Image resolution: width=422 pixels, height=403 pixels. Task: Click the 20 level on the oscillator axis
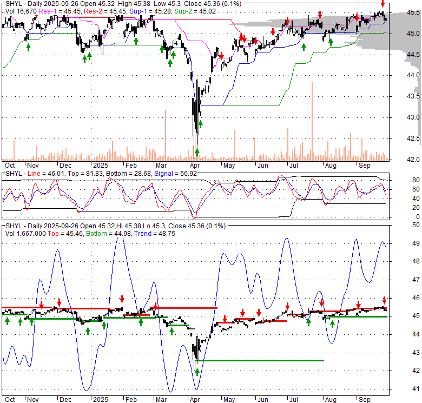point(416,208)
